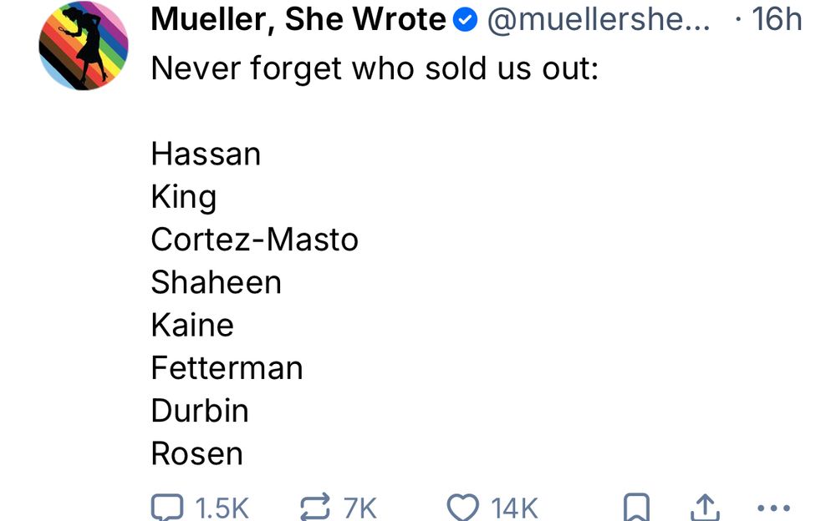Click the 14K like count

coord(514,507)
